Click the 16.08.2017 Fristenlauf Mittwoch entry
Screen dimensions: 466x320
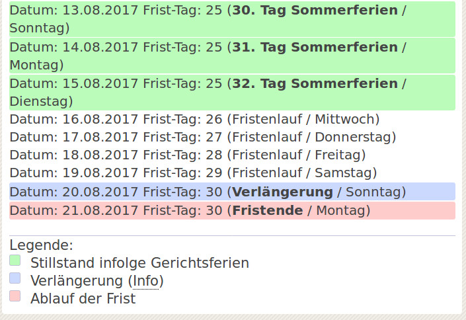194,119
